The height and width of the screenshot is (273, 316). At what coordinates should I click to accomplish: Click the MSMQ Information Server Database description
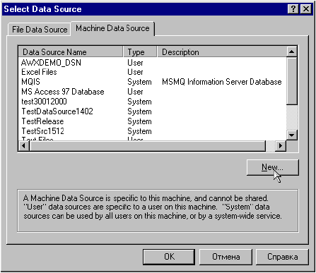pos(222,82)
